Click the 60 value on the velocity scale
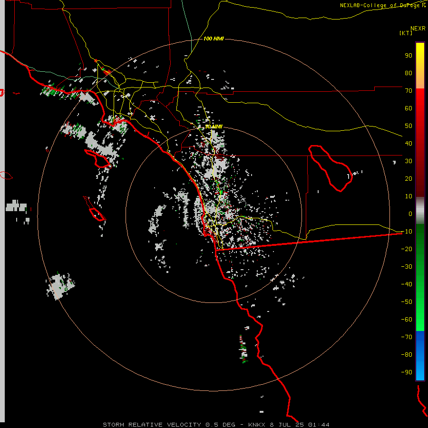Image resolution: width=428 pixels, height=428 pixels. coord(409,108)
